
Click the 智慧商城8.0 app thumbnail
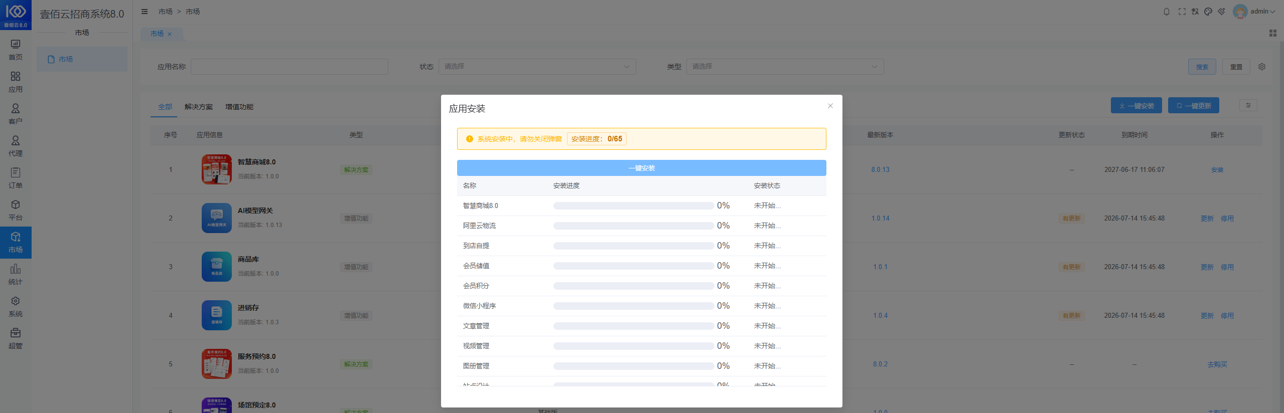217,169
